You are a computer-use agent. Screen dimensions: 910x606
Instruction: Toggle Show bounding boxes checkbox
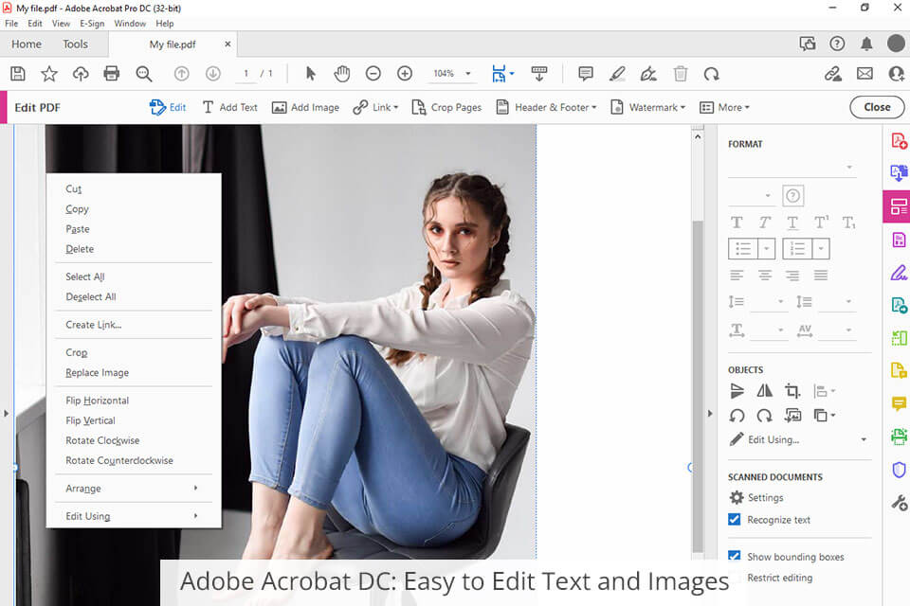[x=734, y=555]
